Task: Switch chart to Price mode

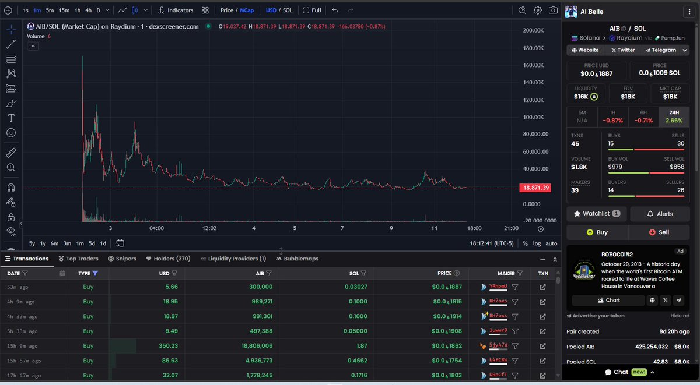Action: 227,10
